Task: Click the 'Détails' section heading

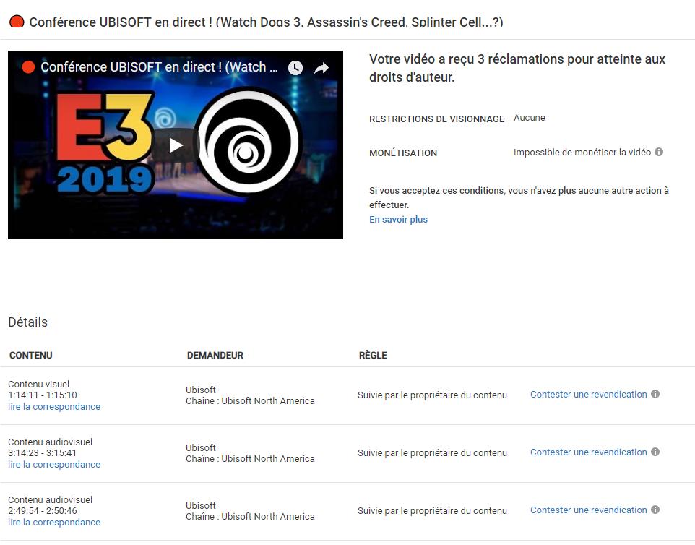Action: [27, 322]
